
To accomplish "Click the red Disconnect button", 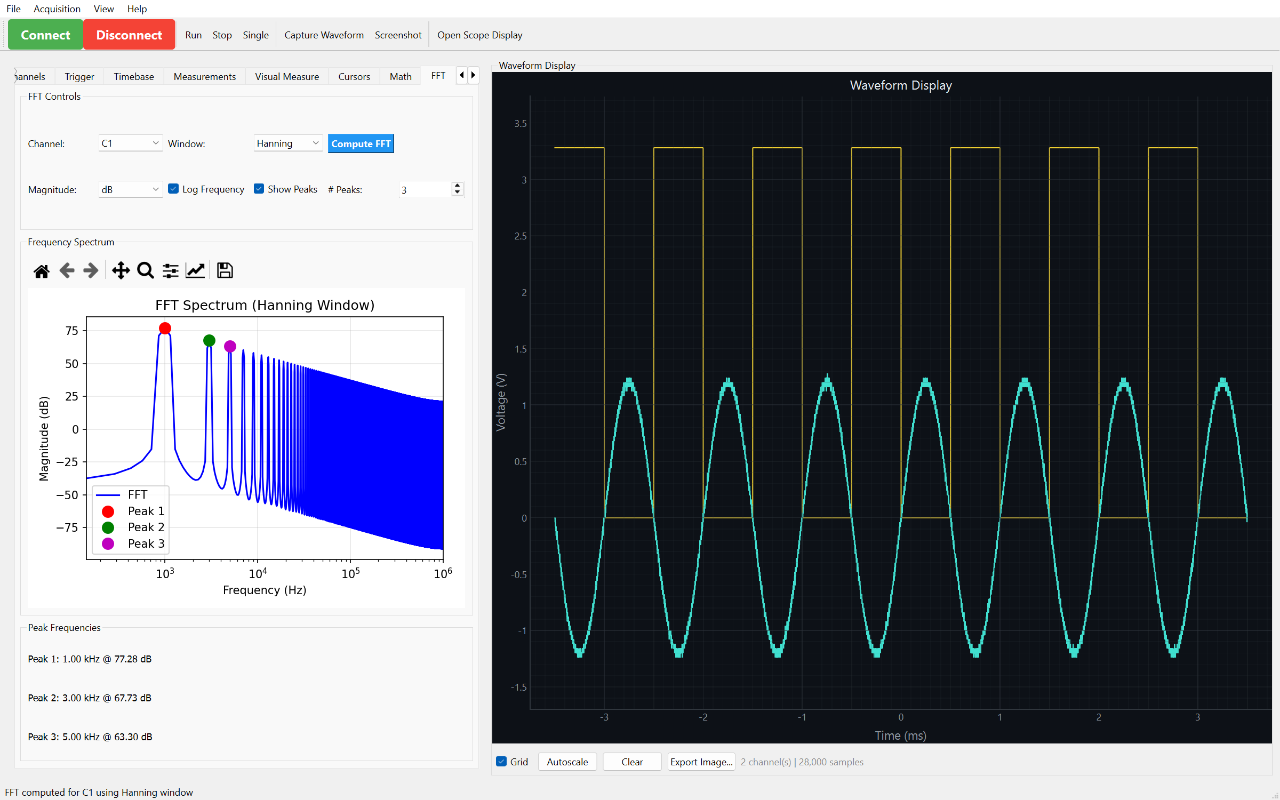I will point(129,35).
